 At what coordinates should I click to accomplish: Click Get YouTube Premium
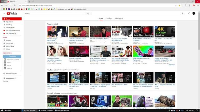pyautogui.click(x=13, y=30)
